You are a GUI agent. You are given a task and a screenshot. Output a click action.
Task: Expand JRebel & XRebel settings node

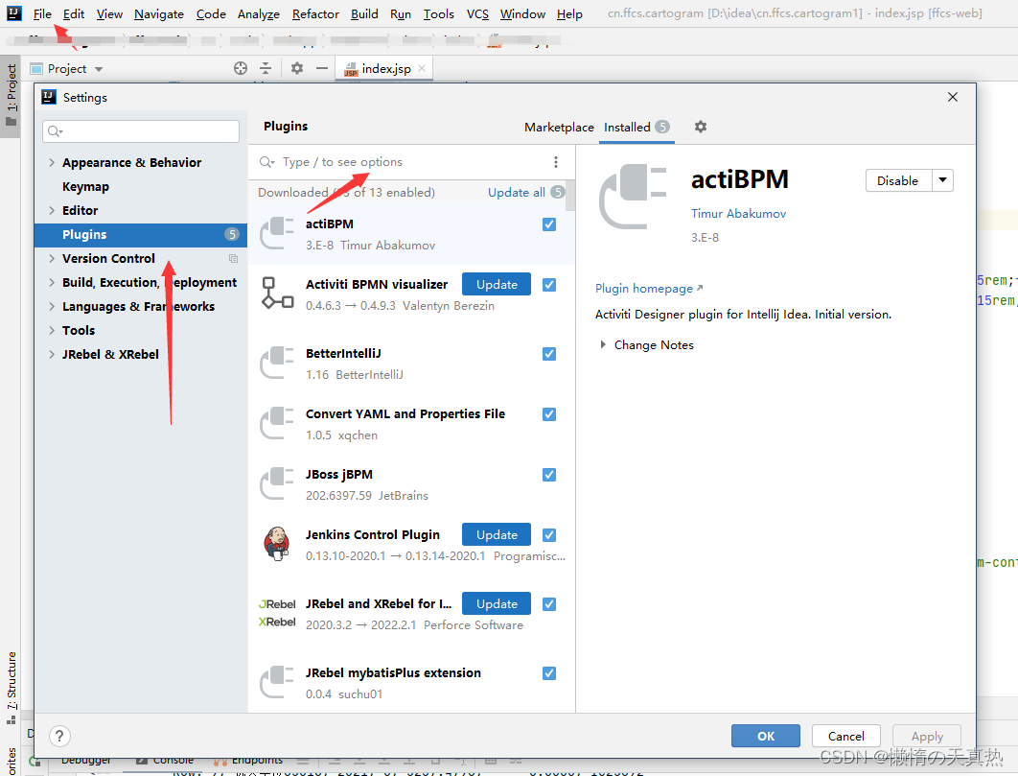[x=52, y=354]
